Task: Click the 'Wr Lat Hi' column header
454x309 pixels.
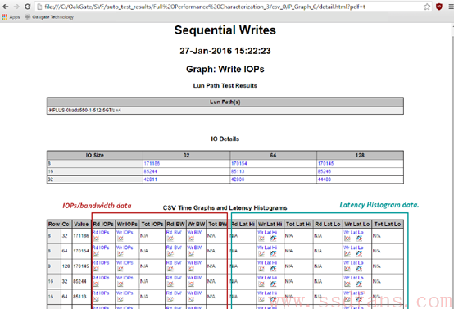Action: coord(270,224)
